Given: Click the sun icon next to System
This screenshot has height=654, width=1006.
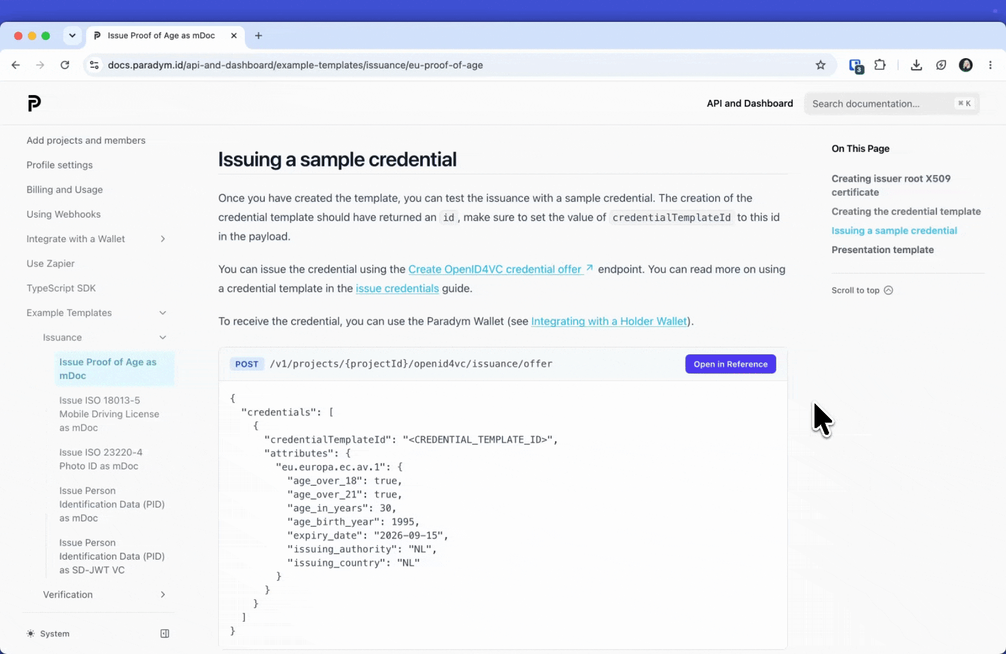Looking at the screenshot, I should pos(30,633).
